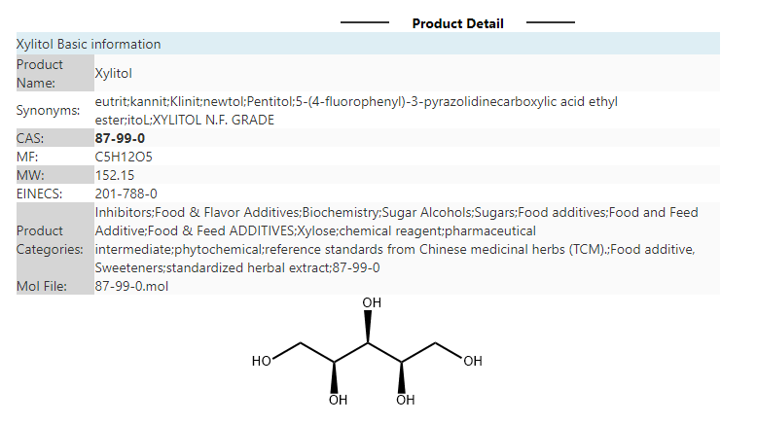
Task: Click the standardized herbal extract category text
Action: point(247,267)
